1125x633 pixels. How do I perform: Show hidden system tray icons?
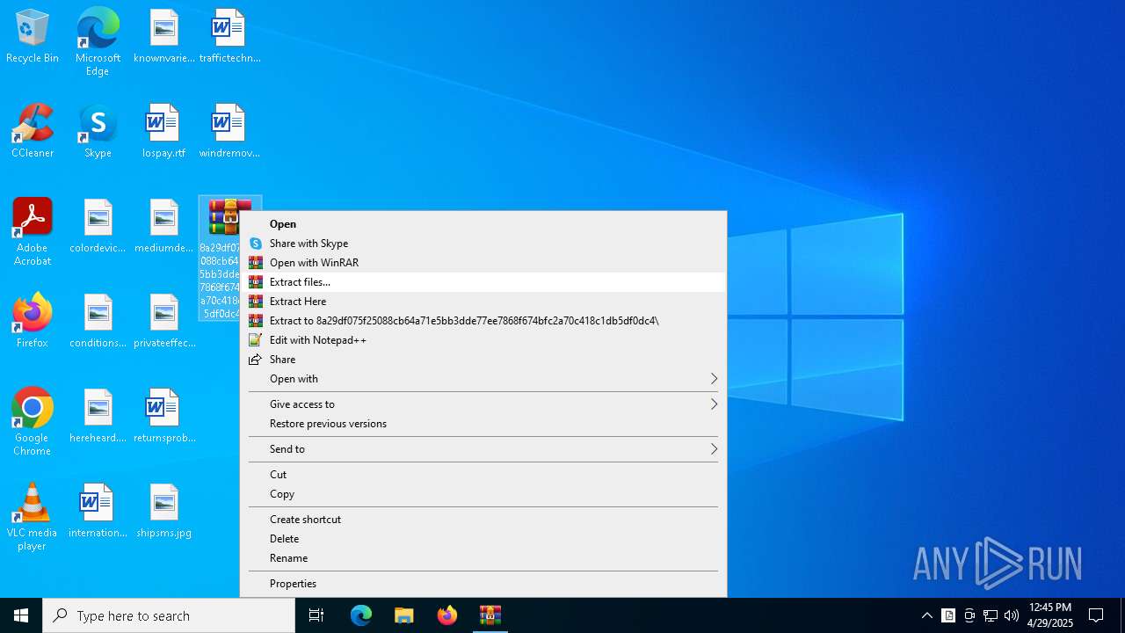[x=926, y=615]
